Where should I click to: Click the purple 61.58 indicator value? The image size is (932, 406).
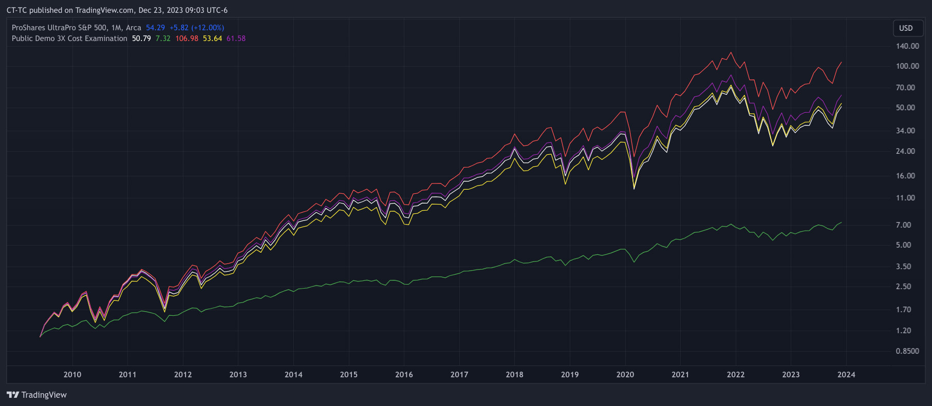click(x=236, y=38)
